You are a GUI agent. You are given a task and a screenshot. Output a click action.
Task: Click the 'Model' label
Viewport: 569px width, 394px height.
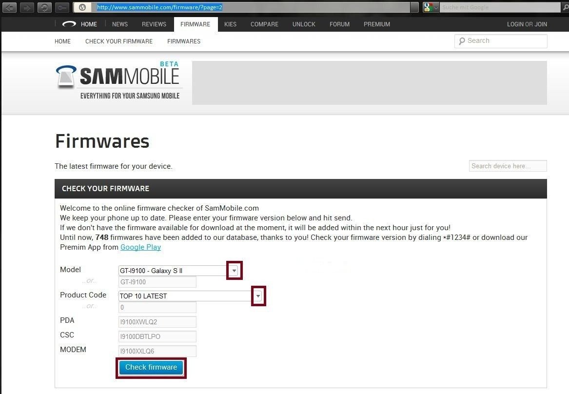coord(70,270)
